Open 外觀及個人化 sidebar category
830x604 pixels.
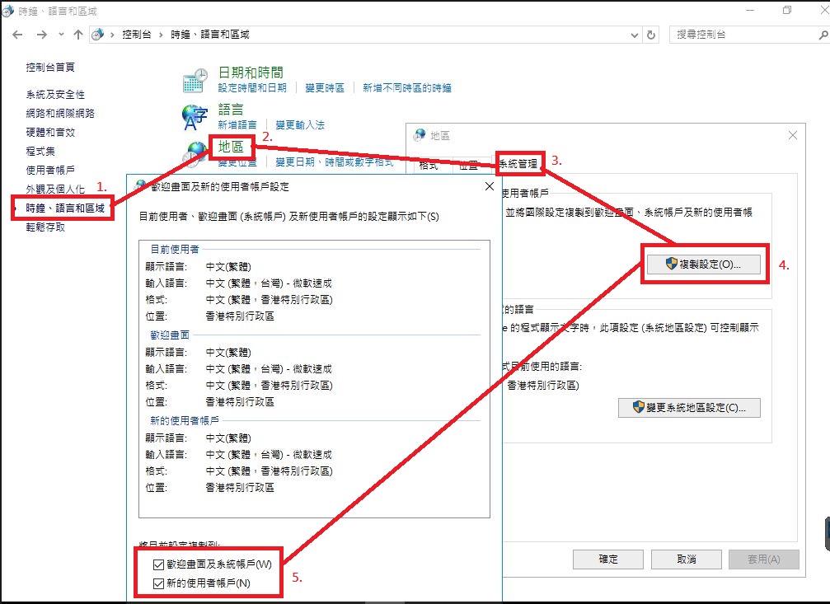click(x=55, y=189)
